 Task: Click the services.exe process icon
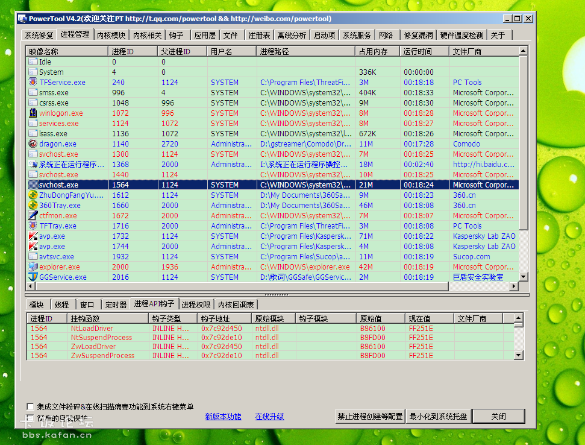tap(33, 123)
